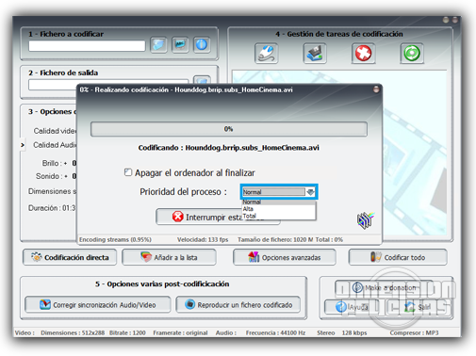Click the red X delete task icon
476x356 pixels.
click(x=364, y=53)
